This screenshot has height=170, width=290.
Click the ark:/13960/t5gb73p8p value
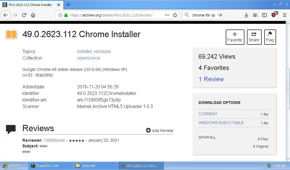(99, 100)
